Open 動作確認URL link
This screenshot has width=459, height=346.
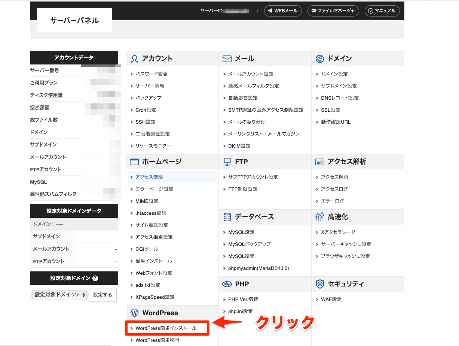pos(336,122)
